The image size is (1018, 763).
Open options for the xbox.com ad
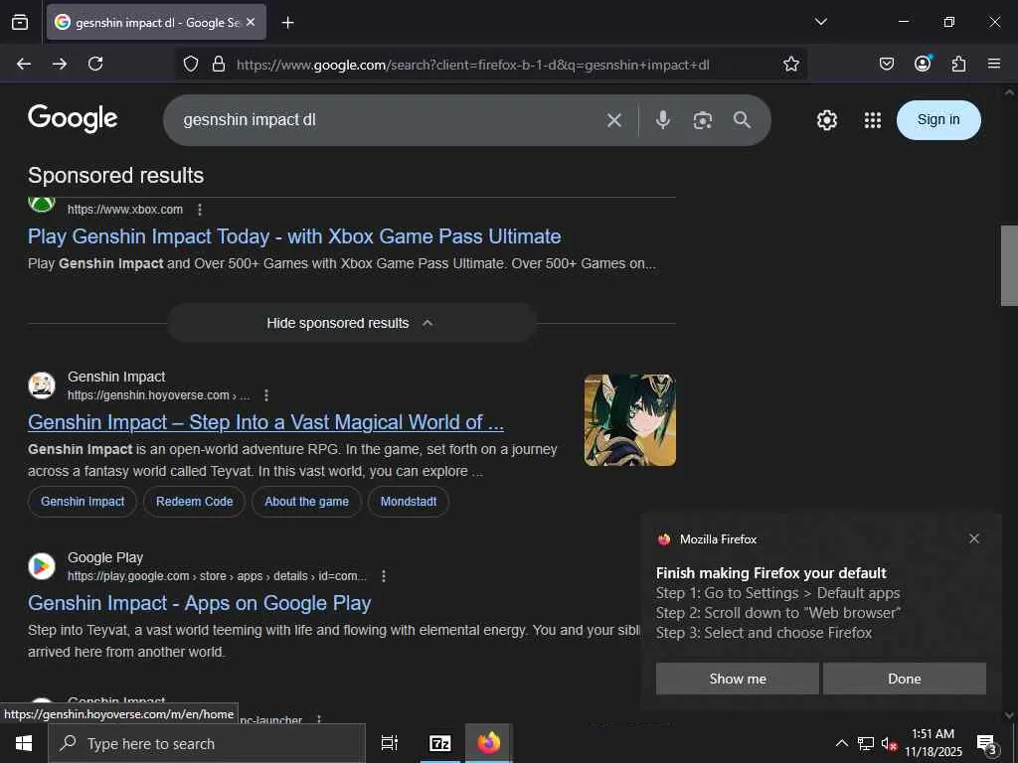200,210
